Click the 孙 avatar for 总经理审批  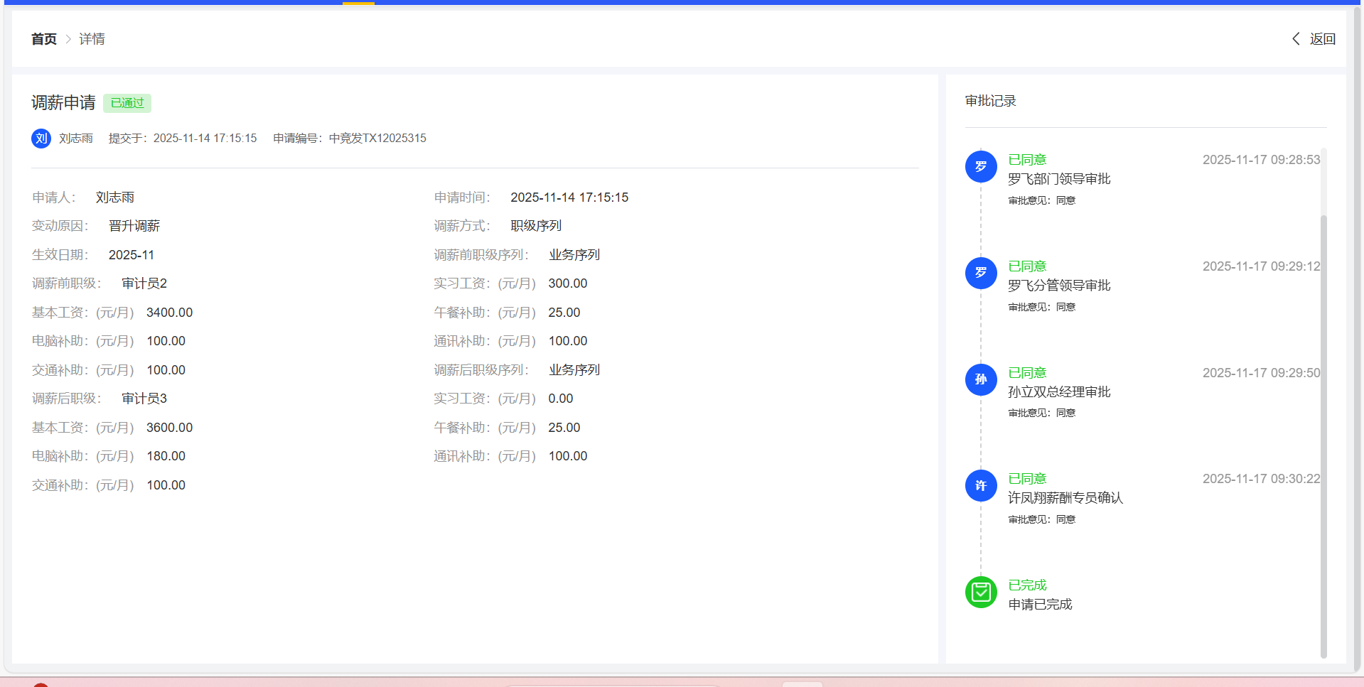coord(980,379)
